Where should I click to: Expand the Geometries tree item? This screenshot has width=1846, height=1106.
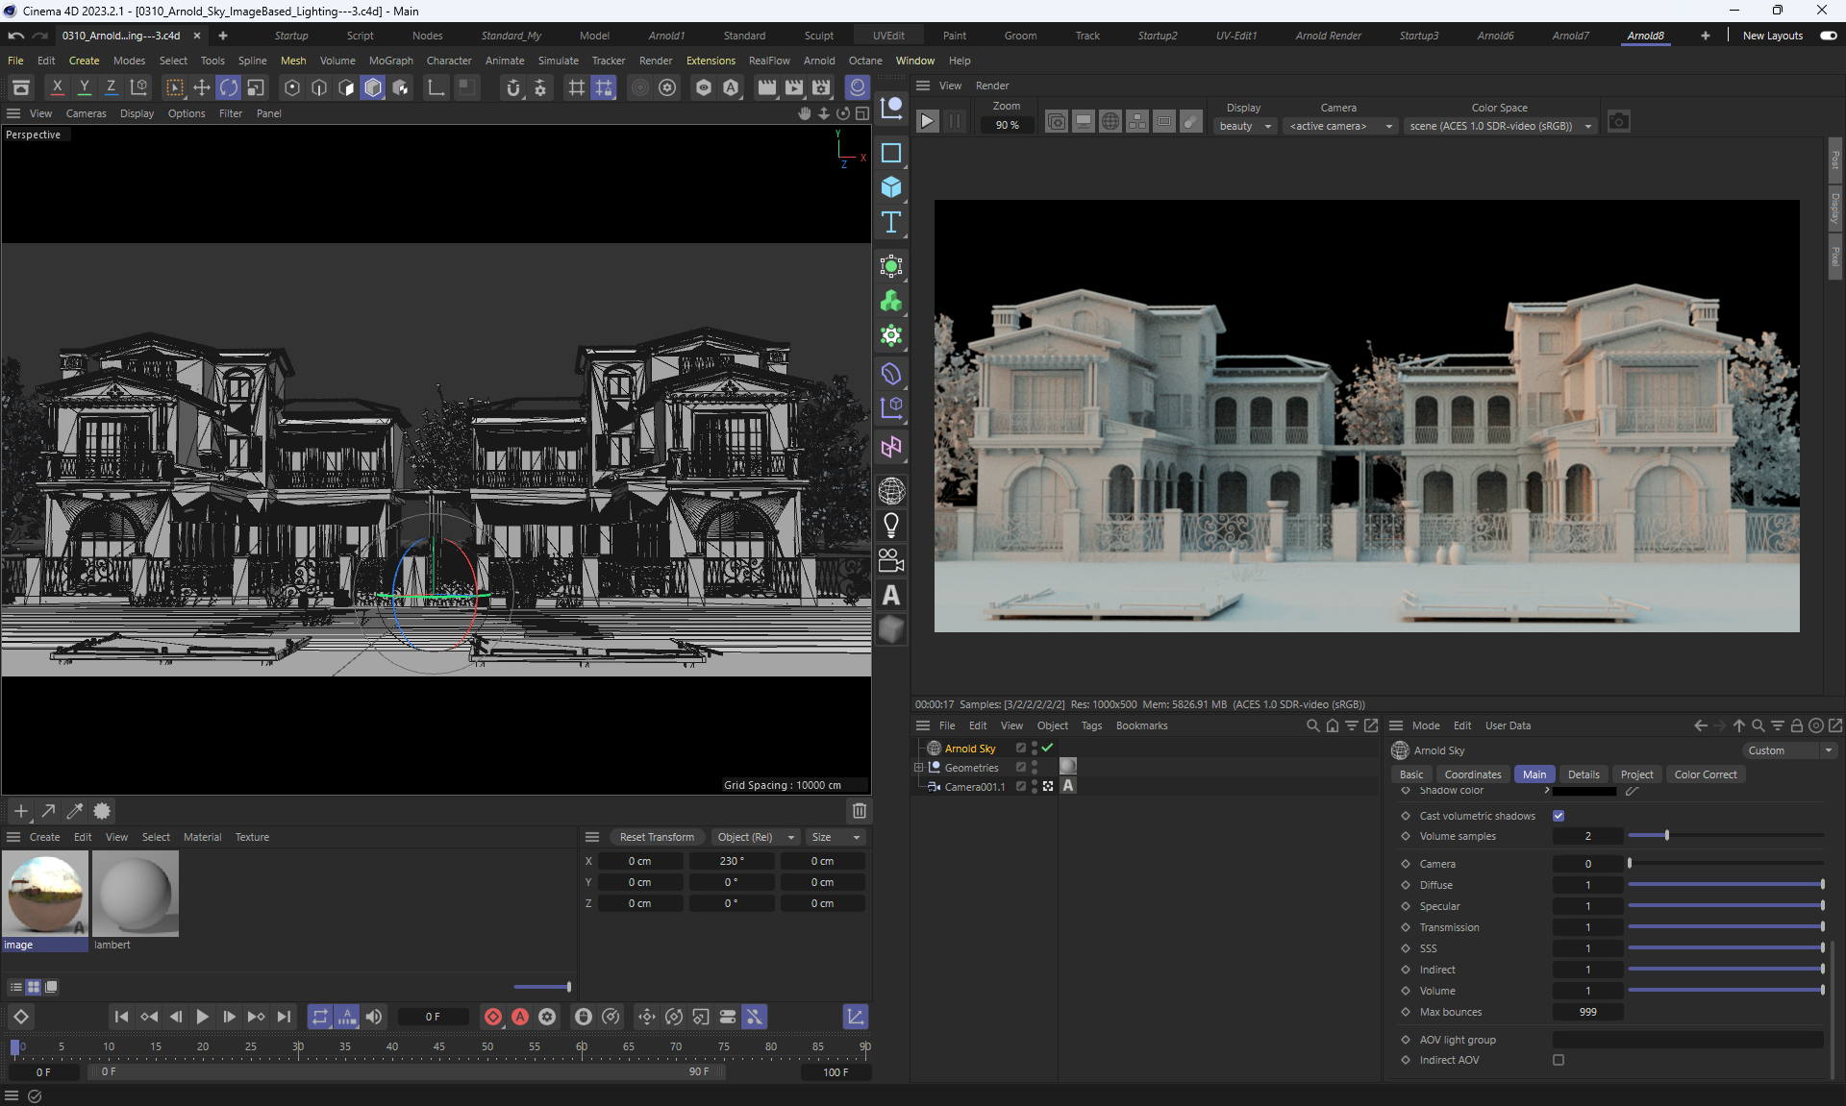(918, 768)
